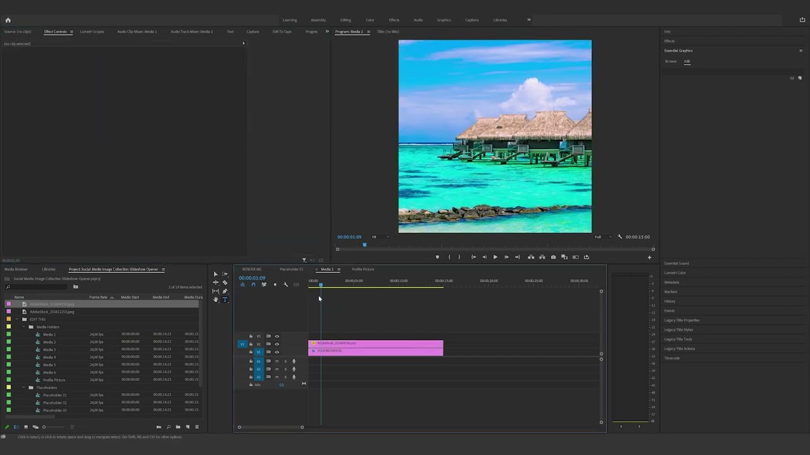Sort by the Frame Rate column header
The height and width of the screenshot is (455, 810).
click(x=98, y=297)
